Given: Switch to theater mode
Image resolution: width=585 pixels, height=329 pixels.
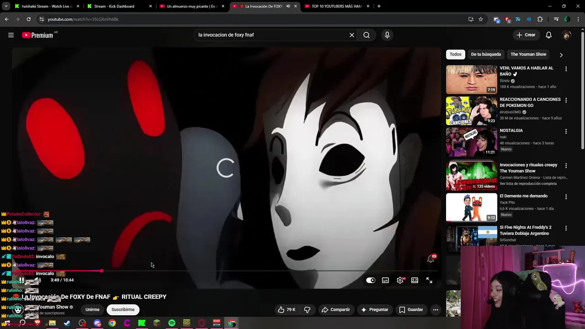Looking at the screenshot, I should pyautogui.click(x=415, y=280).
